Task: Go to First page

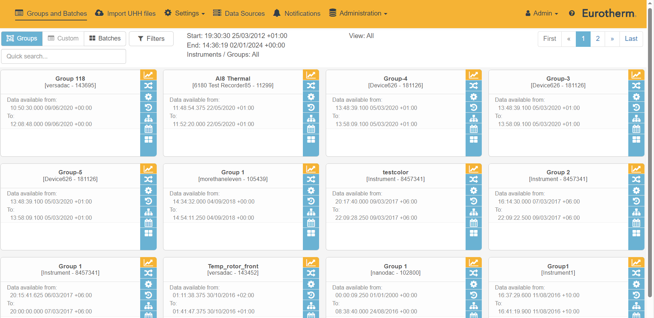Action: click(549, 39)
